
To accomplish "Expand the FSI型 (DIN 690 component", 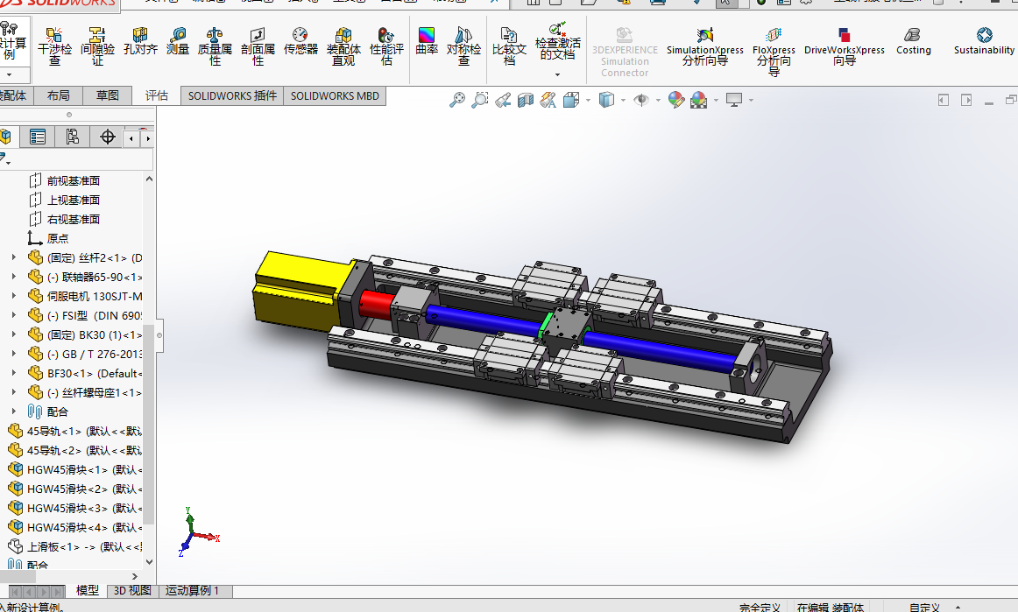I will coord(14,315).
